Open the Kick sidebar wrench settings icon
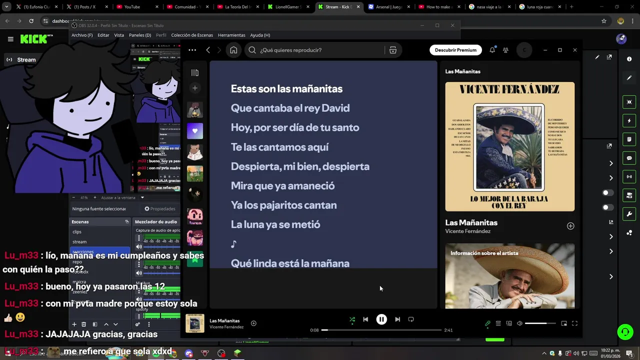 (629, 214)
